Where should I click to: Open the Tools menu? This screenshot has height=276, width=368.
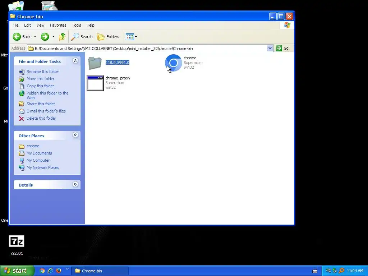(77, 25)
